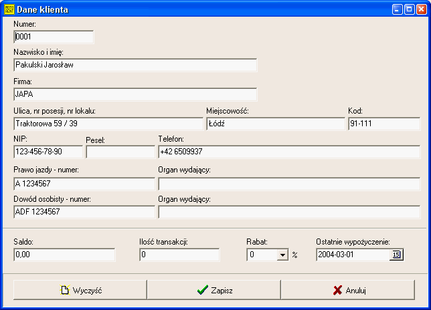Click the calendar icon beside Ostatnie wypożyczenie date
Image resolution: width=431 pixels, height=310 pixels.
(396, 255)
